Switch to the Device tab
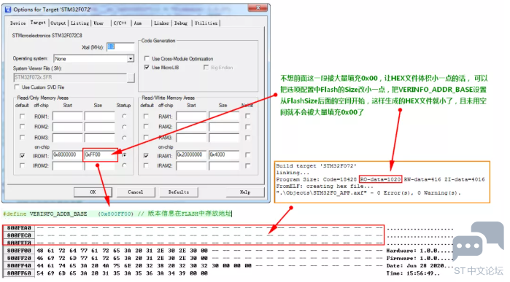 point(18,23)
